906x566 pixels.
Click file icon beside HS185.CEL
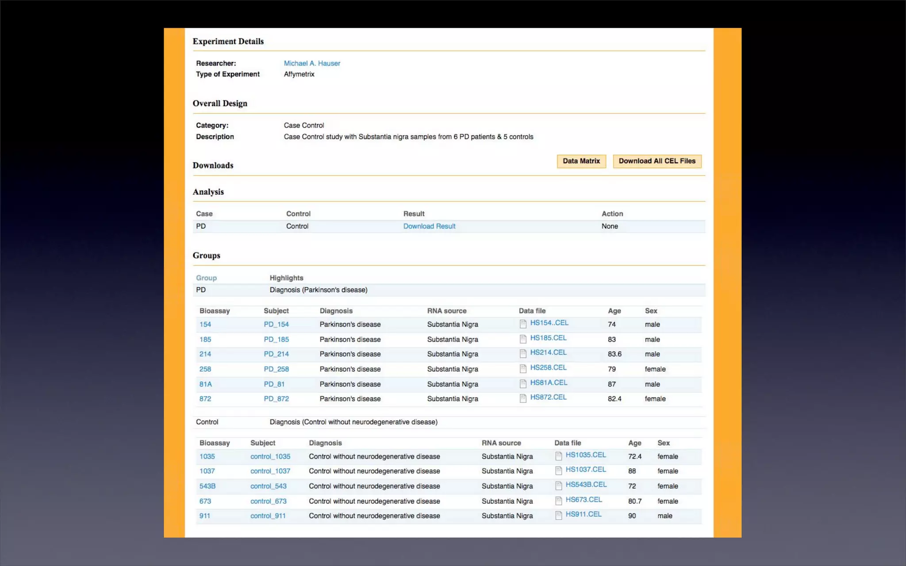point(523,339)
